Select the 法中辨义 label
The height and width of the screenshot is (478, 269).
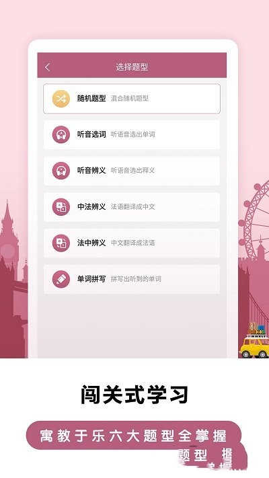click(x=91, y=243)
